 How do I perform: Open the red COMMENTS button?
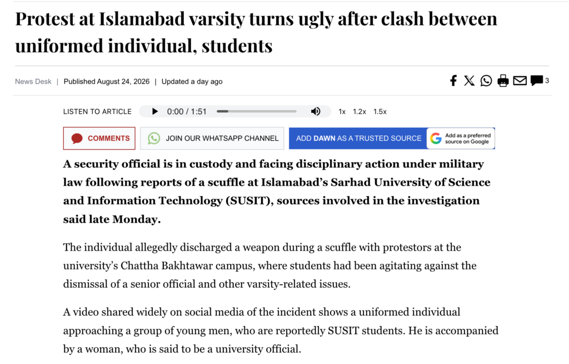pyautogui.click(x=99, y=138)
